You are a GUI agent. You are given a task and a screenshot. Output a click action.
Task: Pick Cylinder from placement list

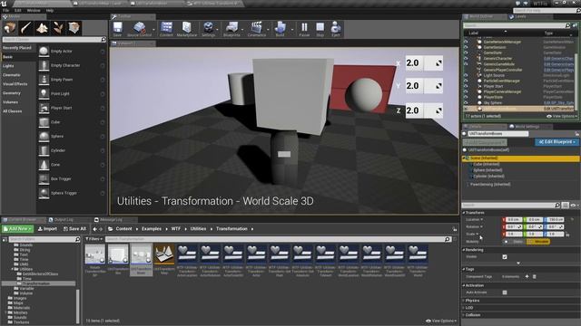(72, 150)
